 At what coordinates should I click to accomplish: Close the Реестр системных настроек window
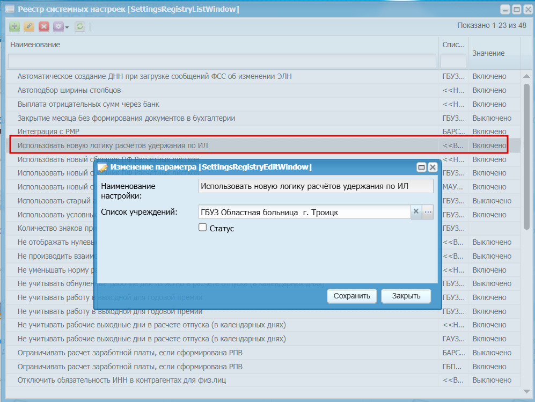pos(528,10)
